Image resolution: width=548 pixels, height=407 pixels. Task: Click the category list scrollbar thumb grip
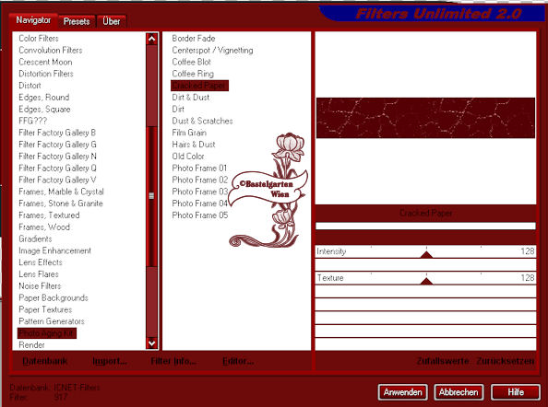click(x=151, y=196)
